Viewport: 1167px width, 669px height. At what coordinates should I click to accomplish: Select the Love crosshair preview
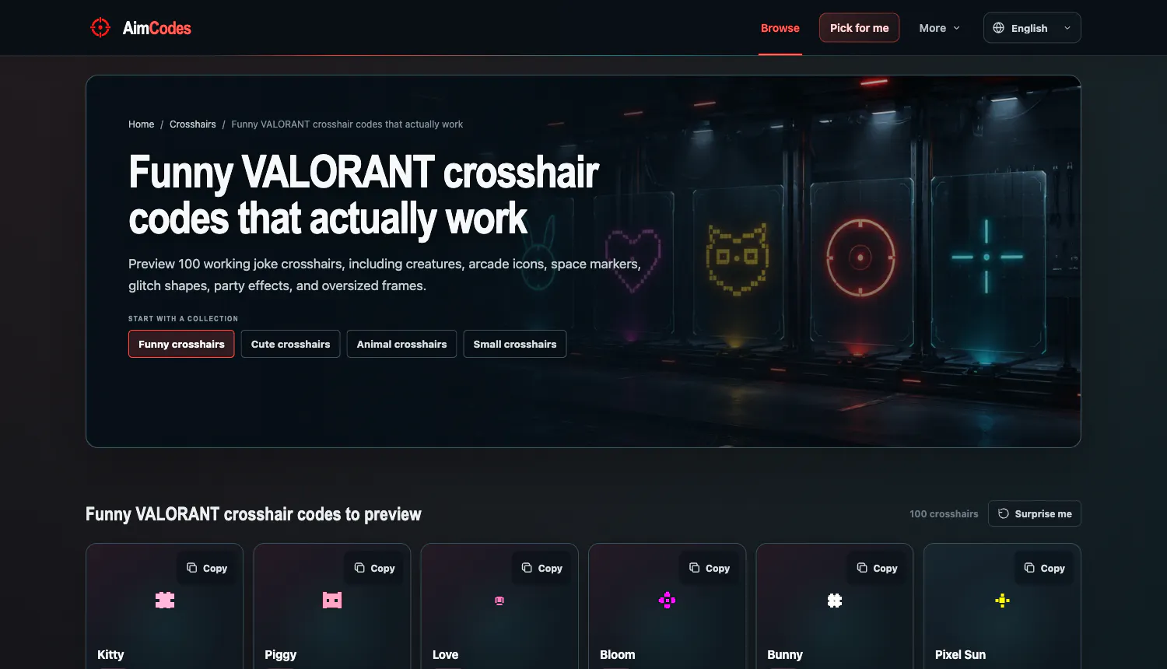[499, 600]
